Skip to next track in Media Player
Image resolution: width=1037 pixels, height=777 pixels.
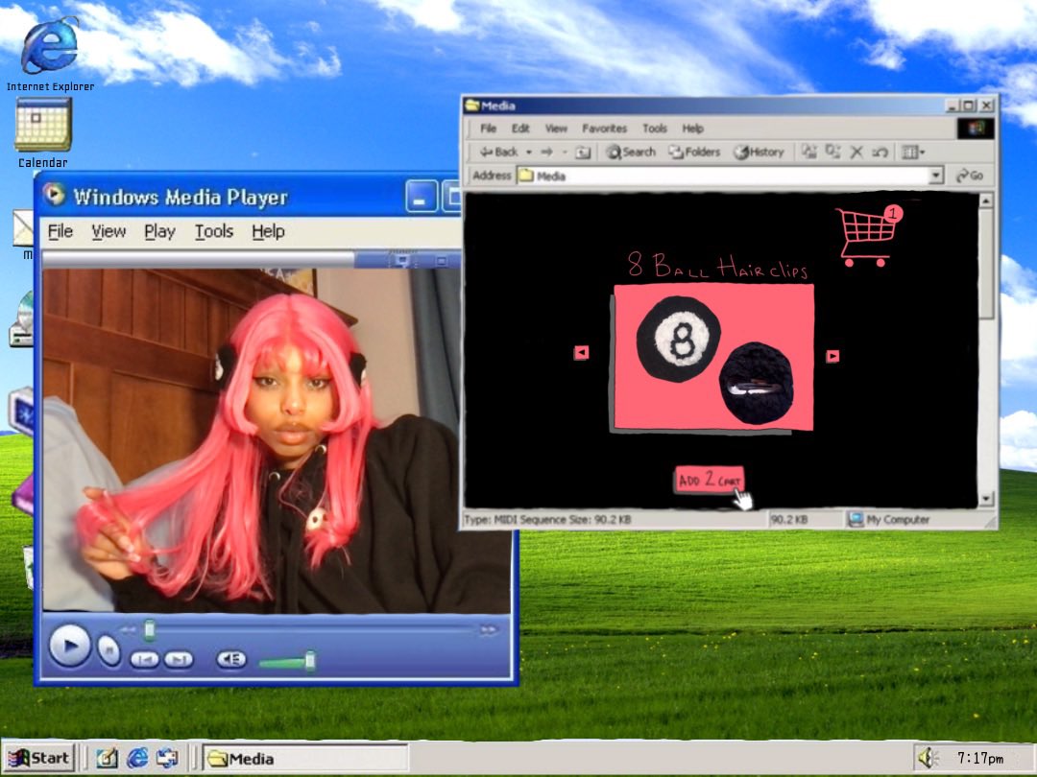click(x=179, y=659)
